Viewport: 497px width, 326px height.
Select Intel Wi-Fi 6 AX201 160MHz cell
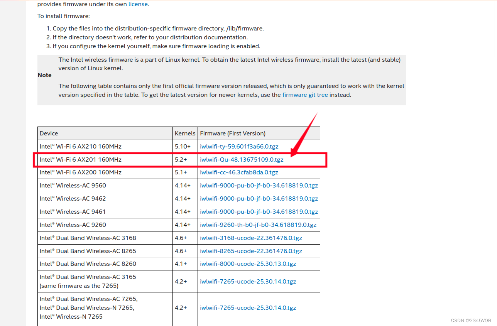point(105,159)
